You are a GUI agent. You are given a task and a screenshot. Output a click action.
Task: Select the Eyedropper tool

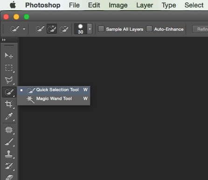pyautogui.click(x=9, y=116)
